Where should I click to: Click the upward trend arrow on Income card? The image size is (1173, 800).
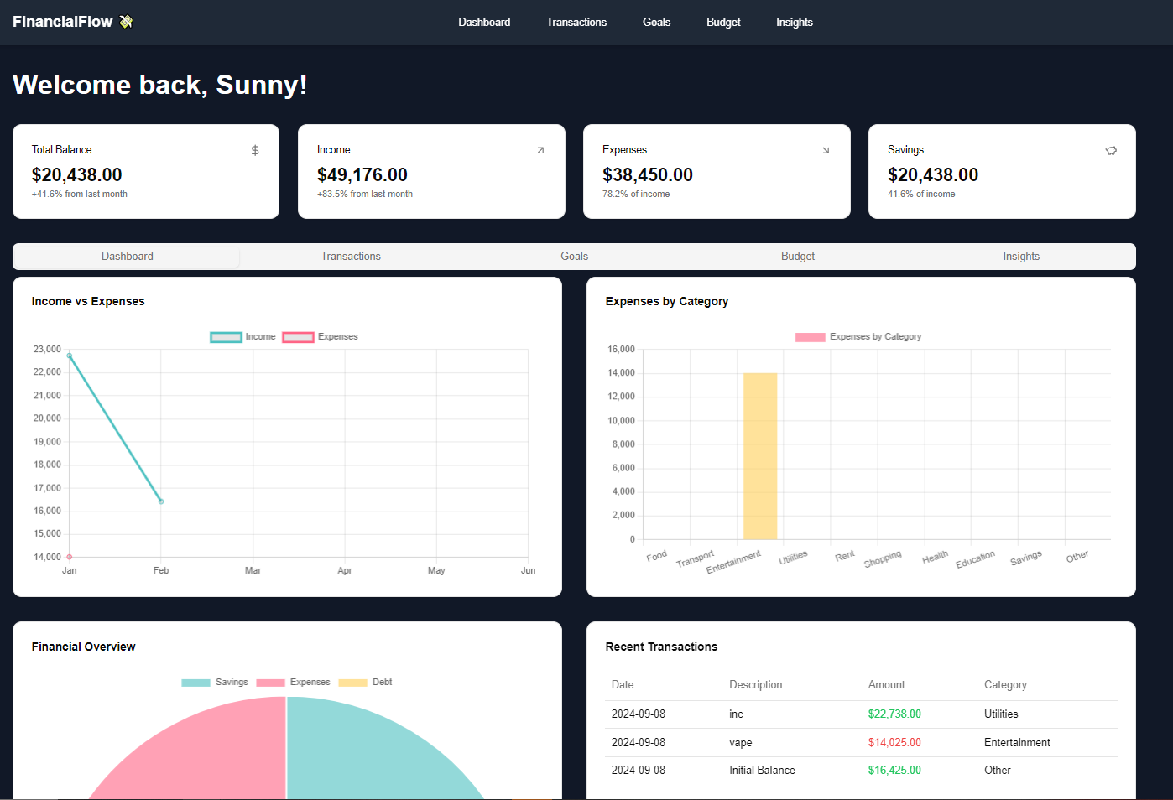click(541, 150)
